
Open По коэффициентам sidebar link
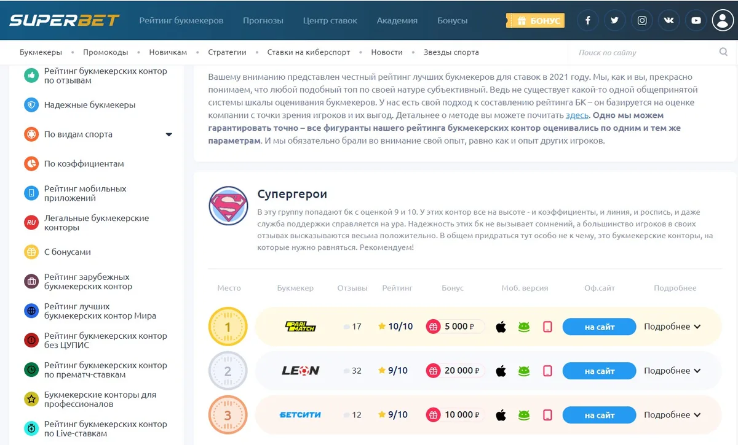click(x=84, y=164)
